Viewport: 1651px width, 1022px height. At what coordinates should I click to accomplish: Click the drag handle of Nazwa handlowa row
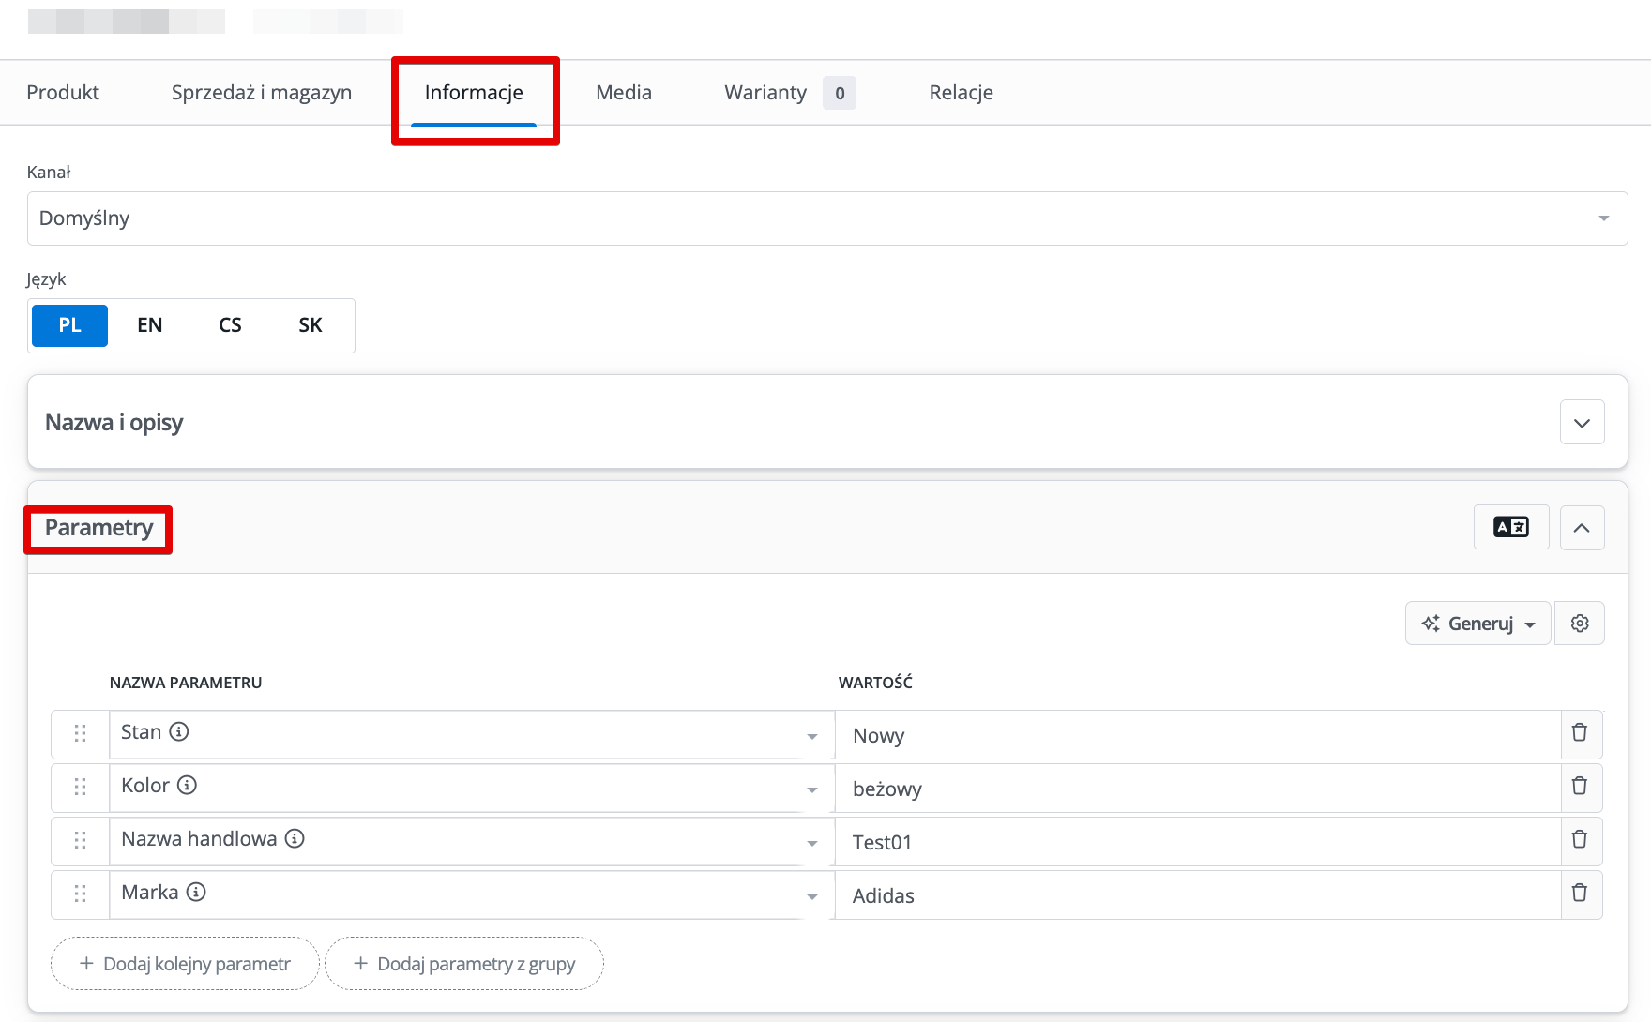[x=80, y=841]
